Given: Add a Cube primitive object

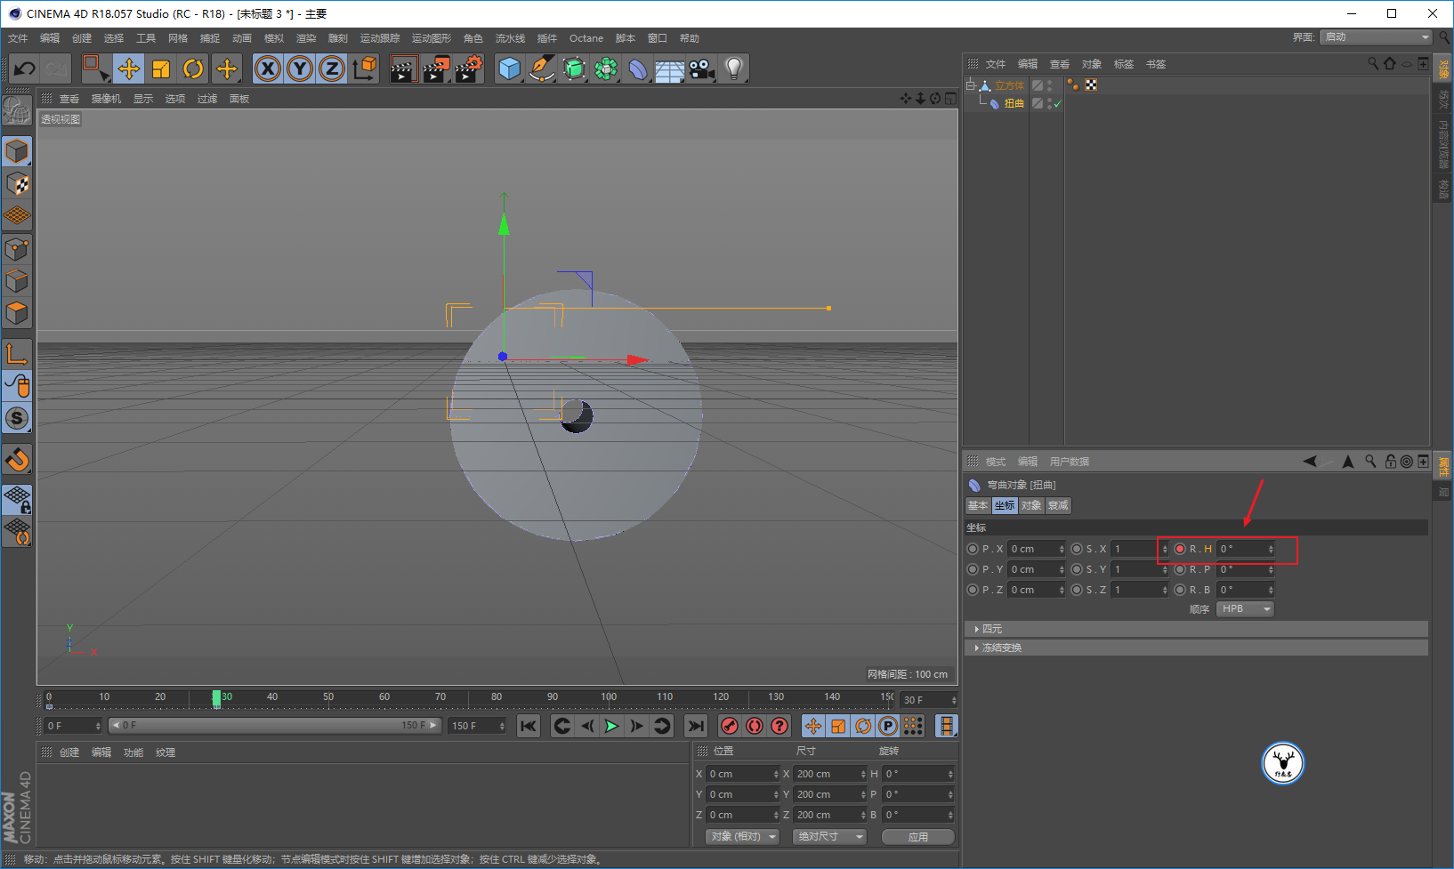Looking at the screenshot, I should pos(510,68).
